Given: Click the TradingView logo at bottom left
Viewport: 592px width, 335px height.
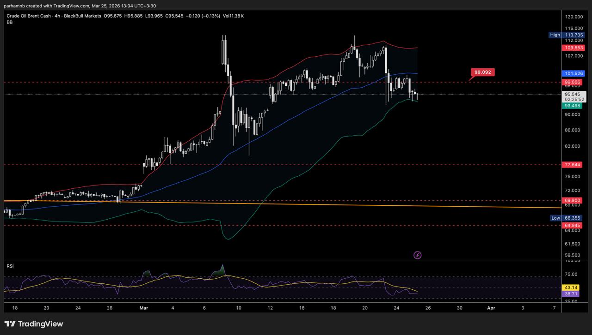Looking at the screenshot, I should 34,324.
